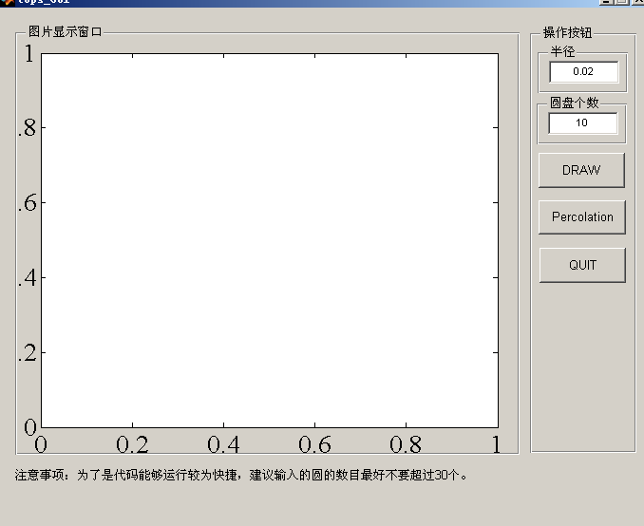Click the 操作按钮 panel title
This screenshot has height=526, width=644.
[x=567, y=32]
